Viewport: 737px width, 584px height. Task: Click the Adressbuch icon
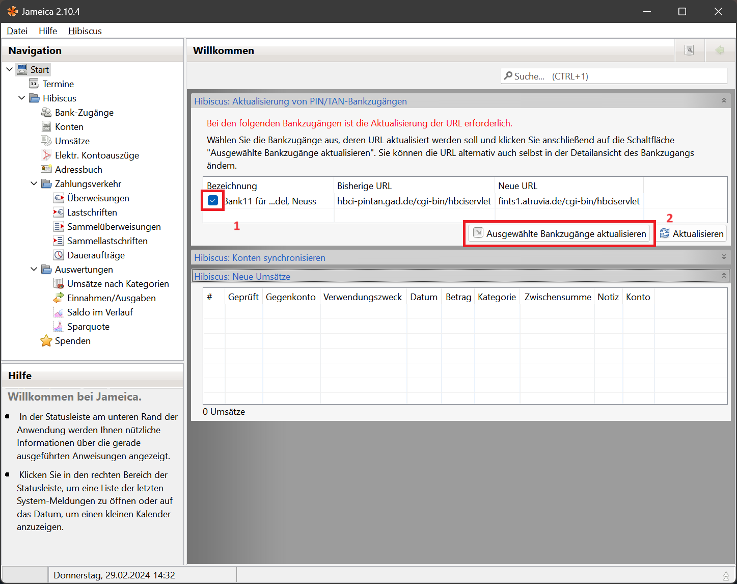pos(46,169)
